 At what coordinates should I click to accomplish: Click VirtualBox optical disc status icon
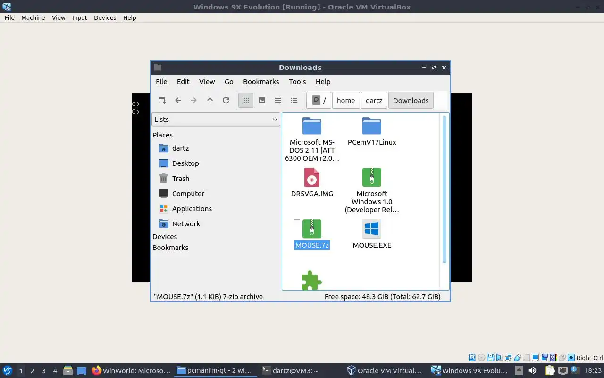click(481, 358)
